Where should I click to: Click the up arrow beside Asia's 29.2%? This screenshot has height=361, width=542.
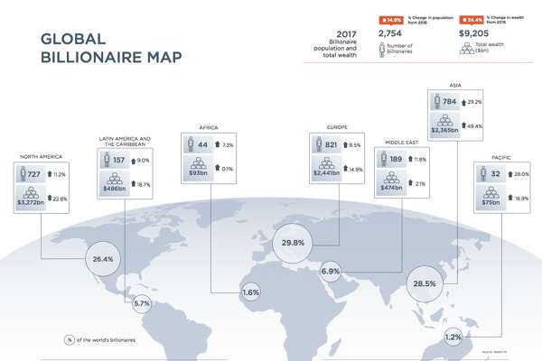(x=464, y=102)
